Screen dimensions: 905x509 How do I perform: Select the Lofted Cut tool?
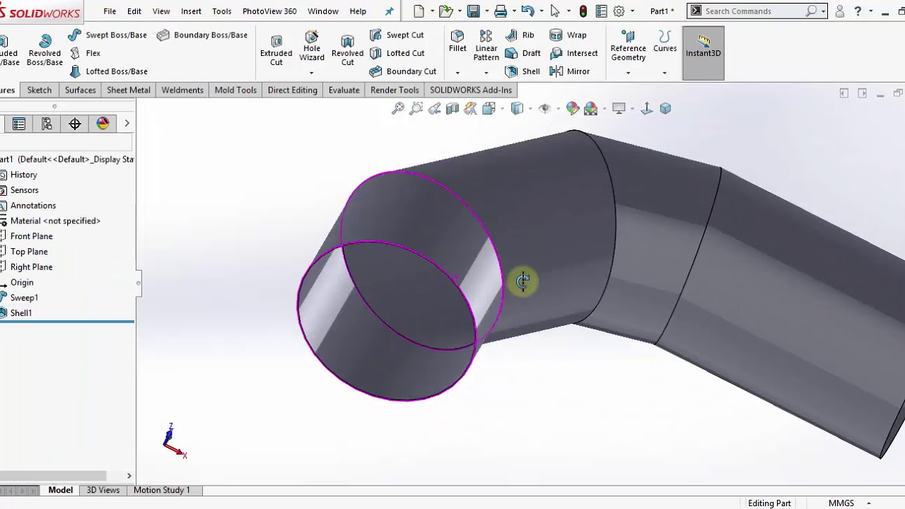pyautogui.click(x=397, y=53)
